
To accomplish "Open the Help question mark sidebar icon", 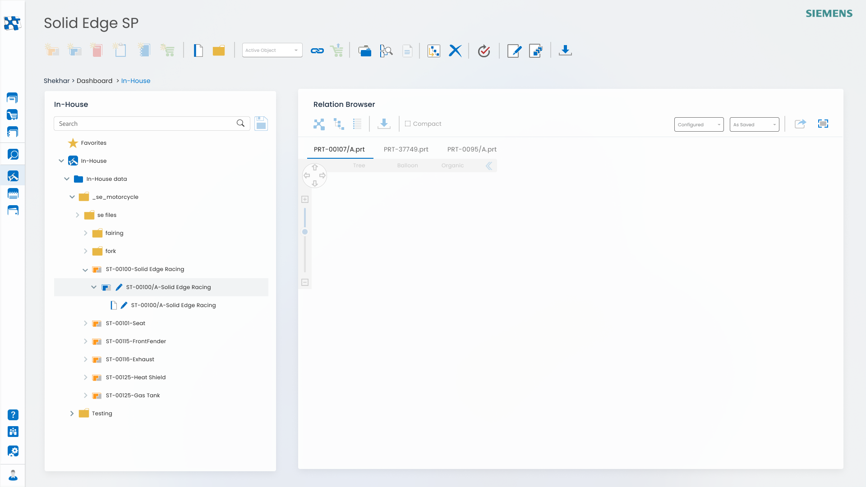I will tap(13, 415).
